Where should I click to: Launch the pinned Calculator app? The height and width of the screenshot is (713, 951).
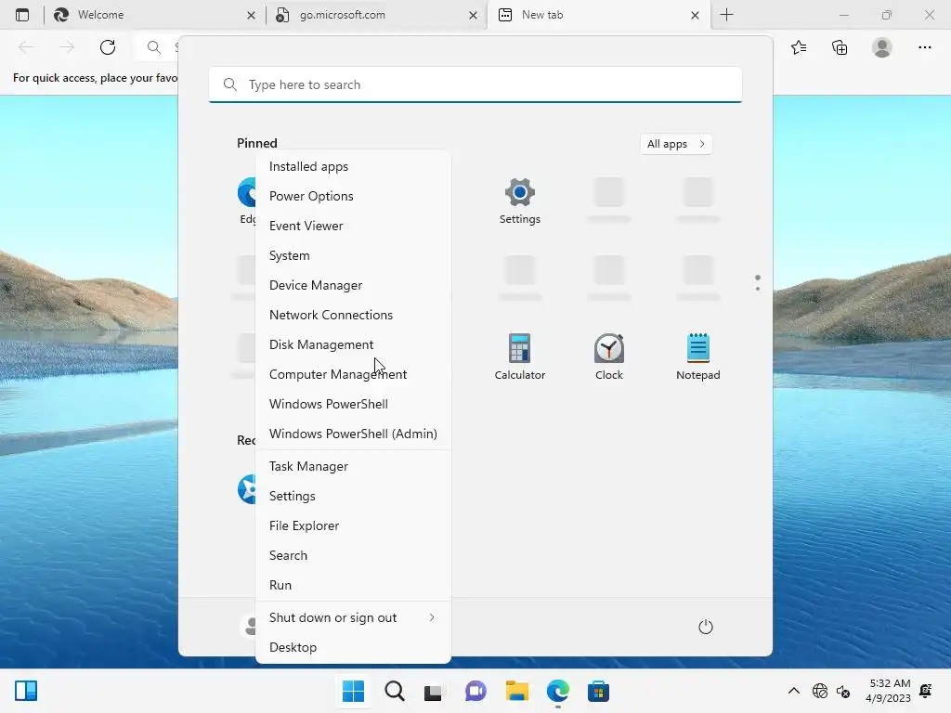tap(520, 357)
